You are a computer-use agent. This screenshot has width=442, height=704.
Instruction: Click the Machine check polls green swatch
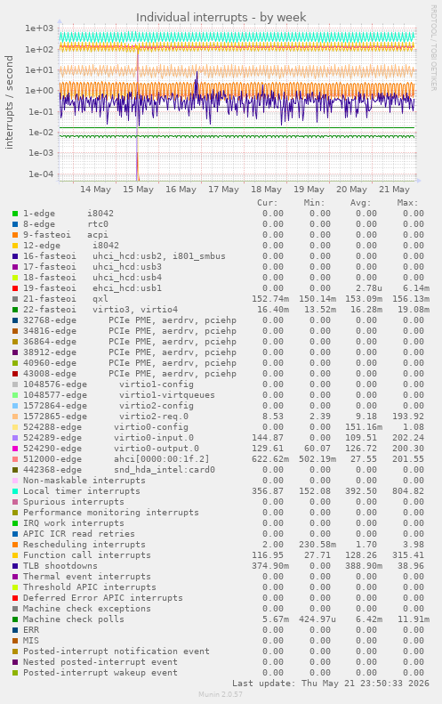pos(15,619)
